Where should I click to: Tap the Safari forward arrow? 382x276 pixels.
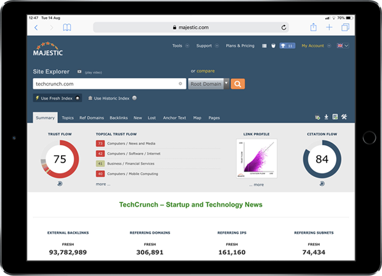coord(51,27)
